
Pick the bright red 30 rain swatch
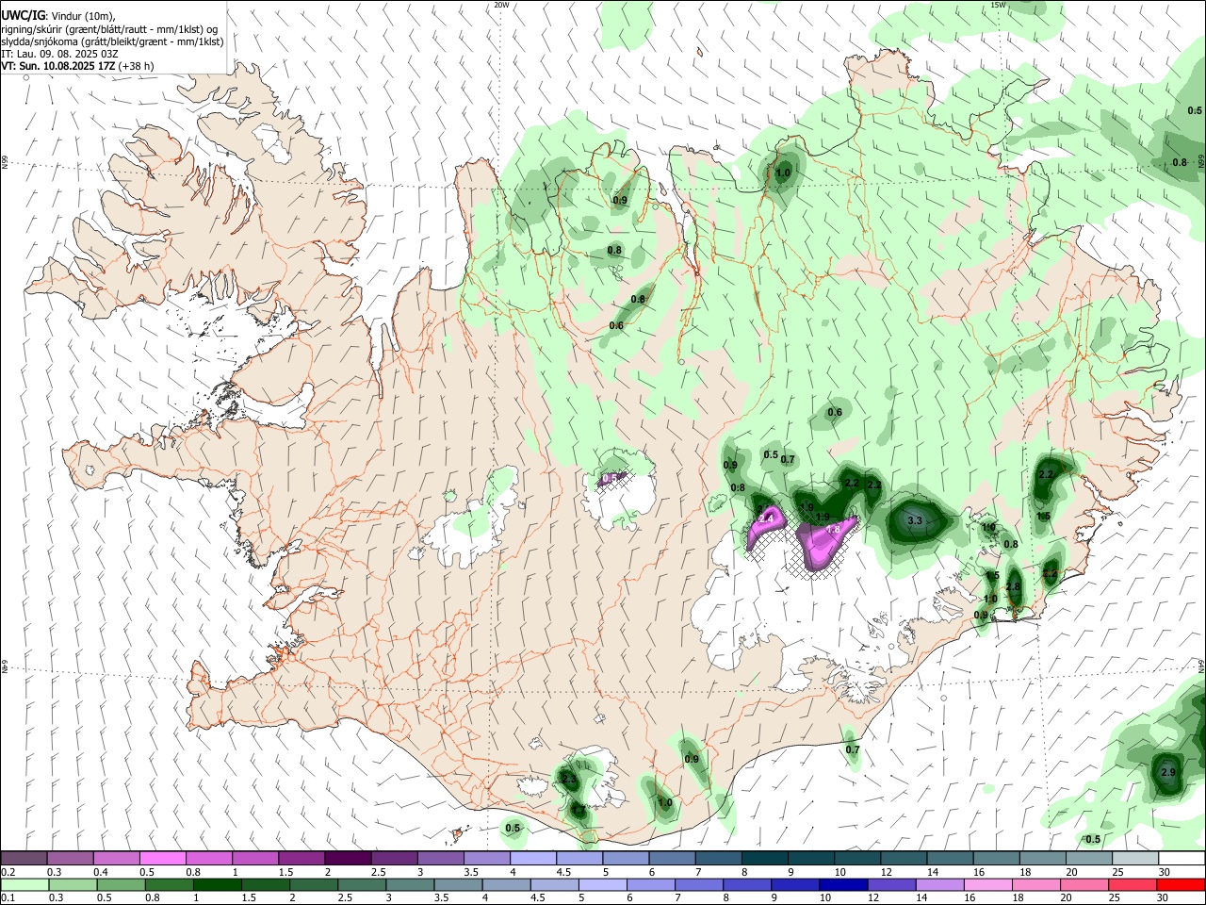click(1180, 884)
